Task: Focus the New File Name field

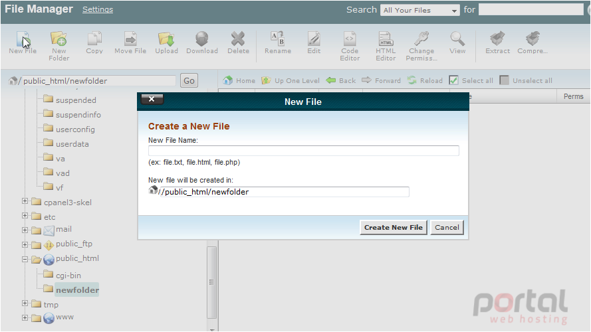Action: 303,151
